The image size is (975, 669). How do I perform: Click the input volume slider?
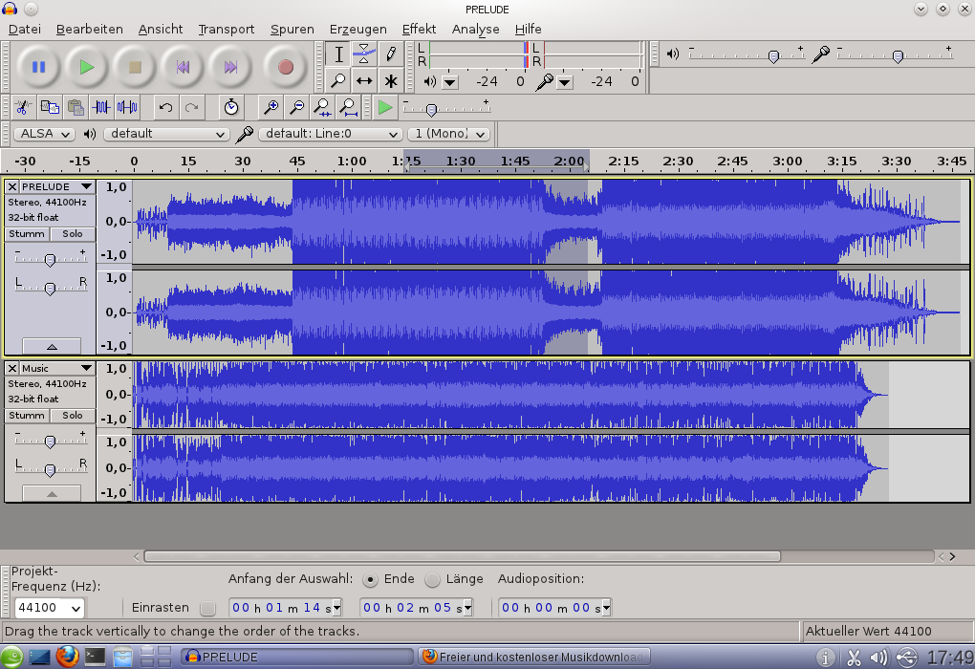pyautogui.click(x=896, y=54)
